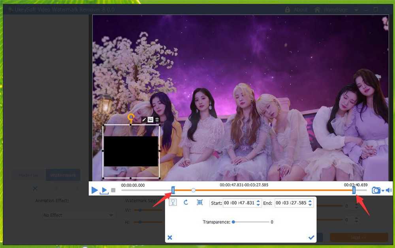395x248 pixels.
Task: Edit the watermark using the pencil icon
Action: point(144,119)
